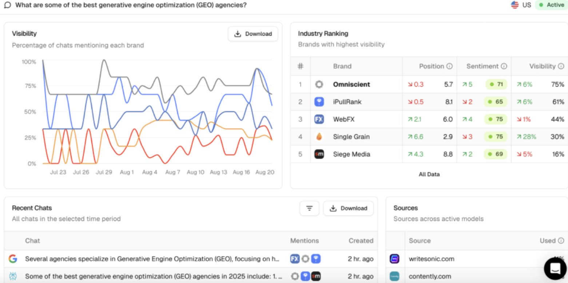Click the Siege Media brand logo icon
This screenshot has width=568, height=283.
coord(319,154)
